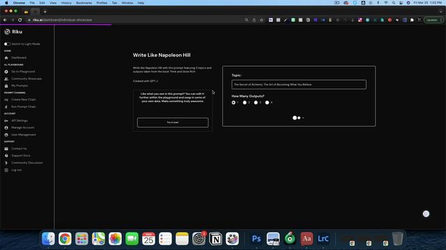Select 2 outputs radio button

click(245, 103)
